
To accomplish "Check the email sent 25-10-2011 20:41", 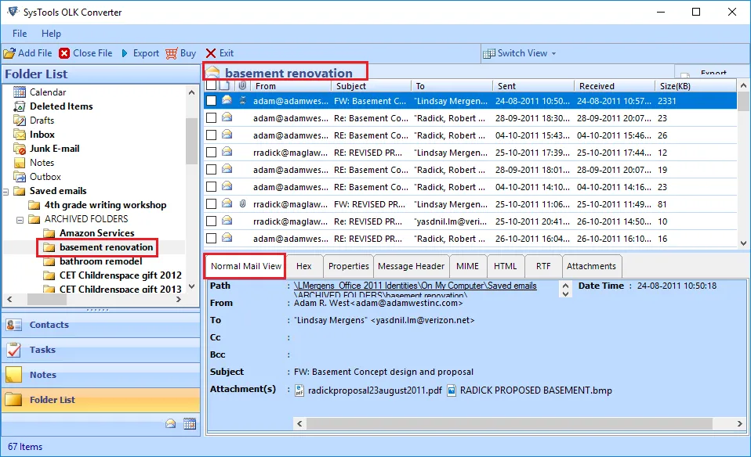I will coord(211,221).
